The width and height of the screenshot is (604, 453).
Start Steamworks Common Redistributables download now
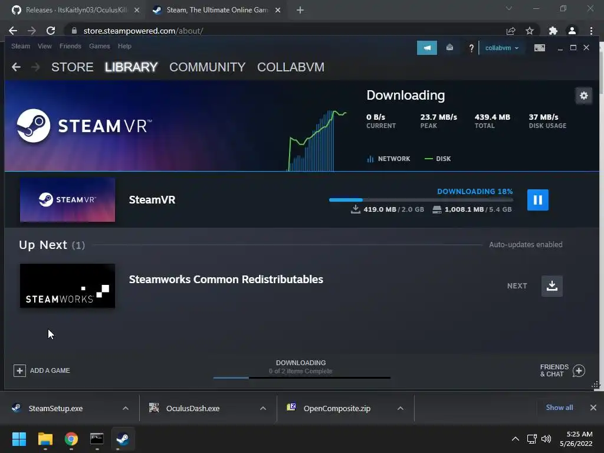pos(552,286)
